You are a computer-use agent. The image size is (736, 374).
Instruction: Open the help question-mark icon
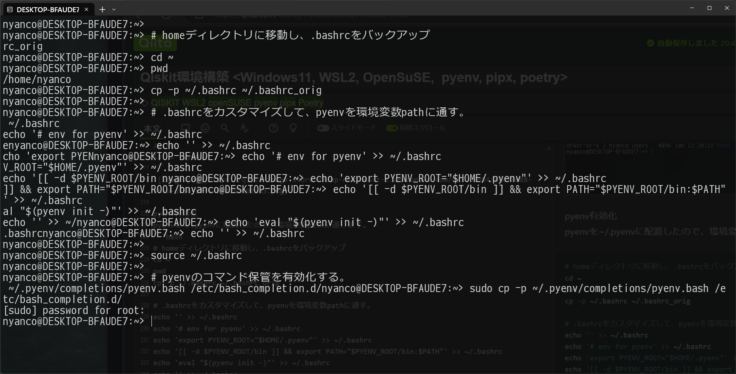(273, 128)
